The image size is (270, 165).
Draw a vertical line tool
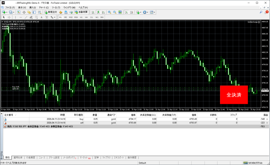tap(15, 17)
